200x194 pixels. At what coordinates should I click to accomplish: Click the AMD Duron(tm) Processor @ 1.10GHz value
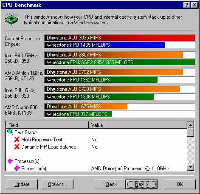130,169
